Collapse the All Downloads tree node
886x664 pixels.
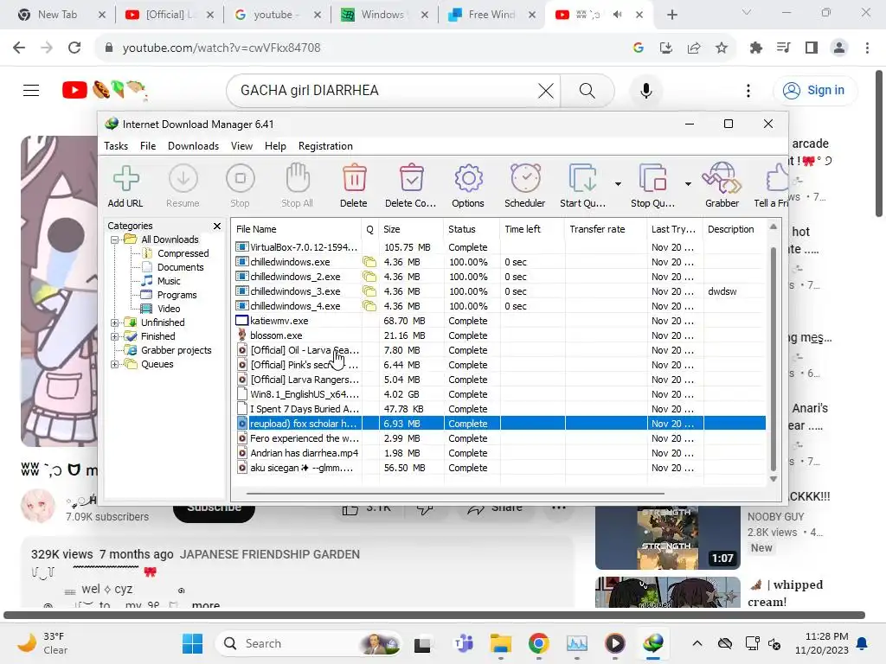click(x=115, y=239)
